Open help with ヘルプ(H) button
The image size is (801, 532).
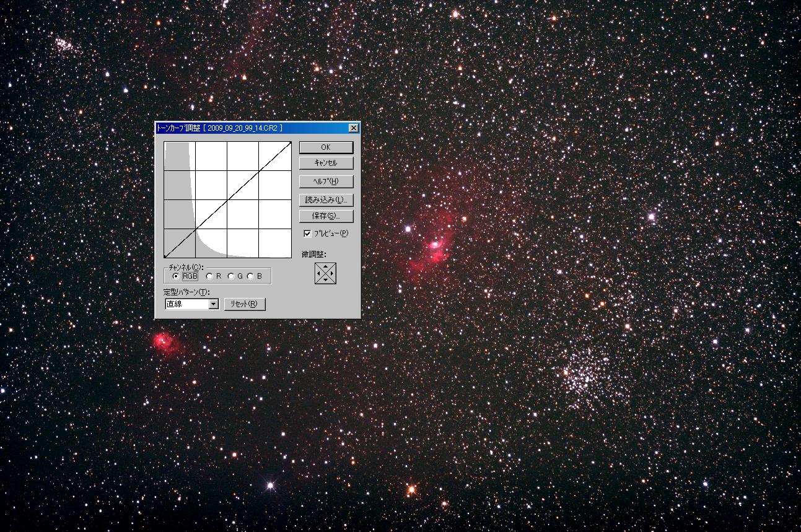326,181
